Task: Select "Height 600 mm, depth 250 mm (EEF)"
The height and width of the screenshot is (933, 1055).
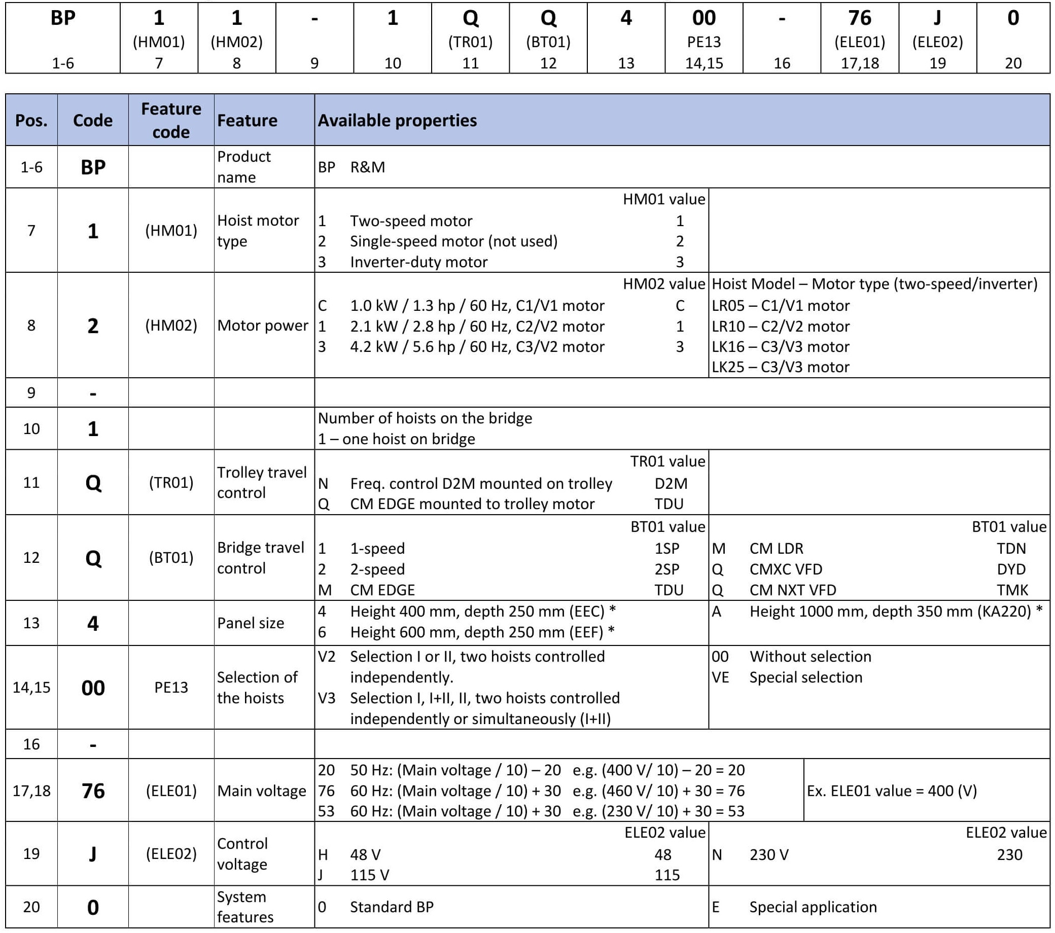Action: point(477,632)
